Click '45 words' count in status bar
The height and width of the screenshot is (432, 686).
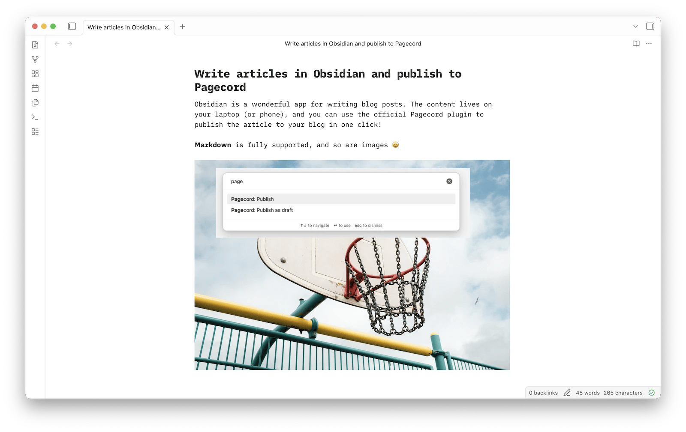pos(588,393)
